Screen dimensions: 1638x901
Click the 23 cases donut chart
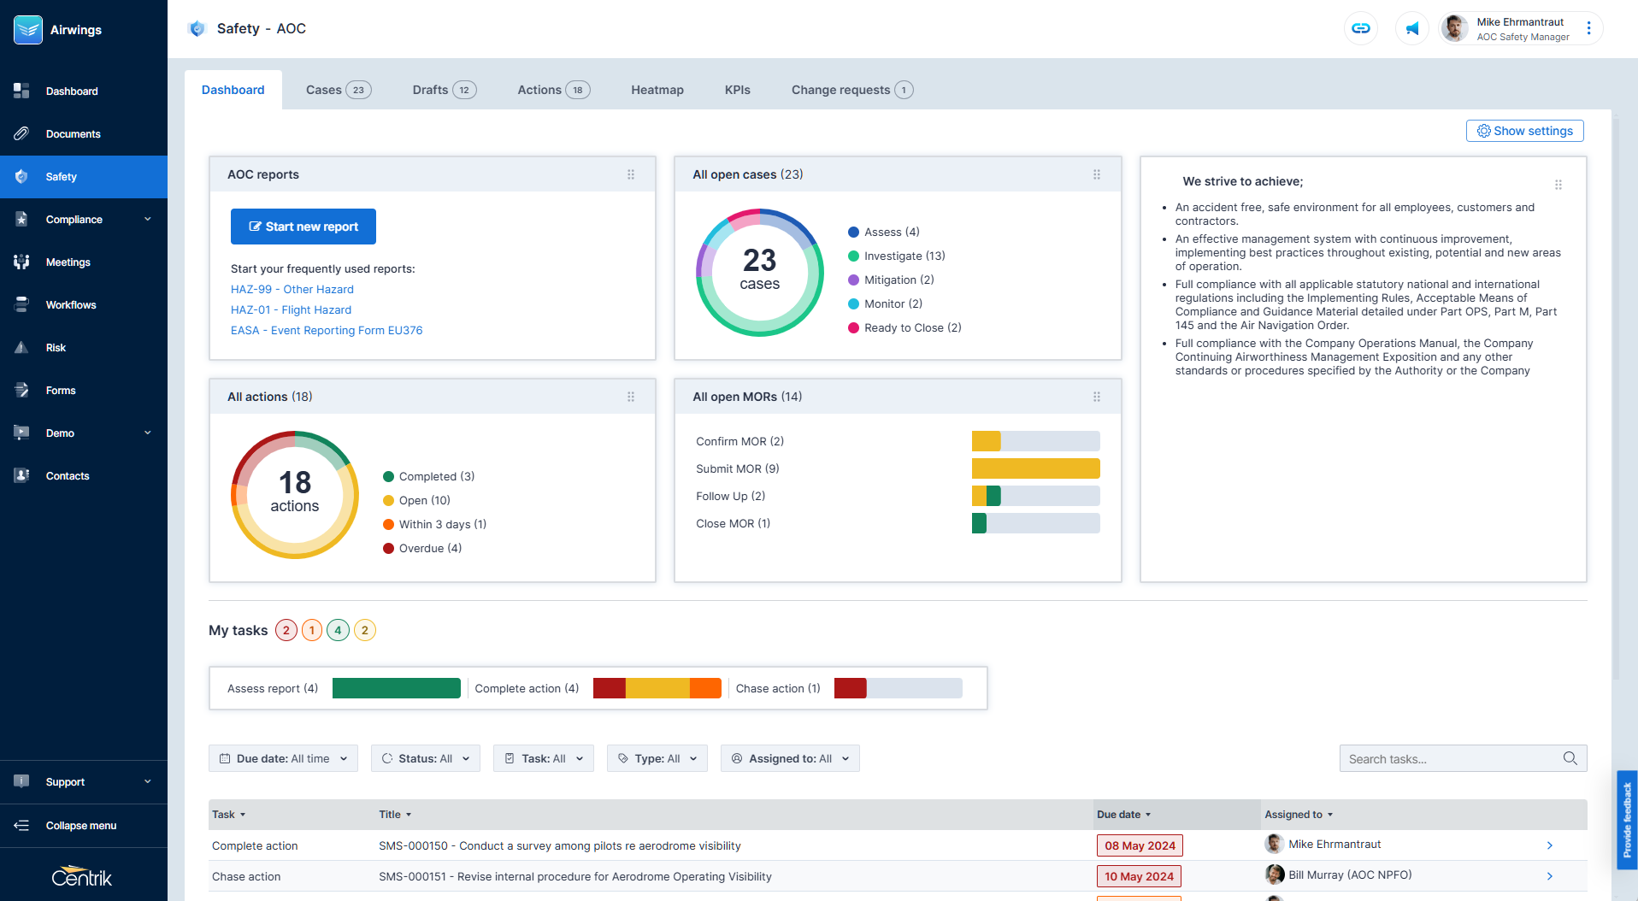pos(760,273)
